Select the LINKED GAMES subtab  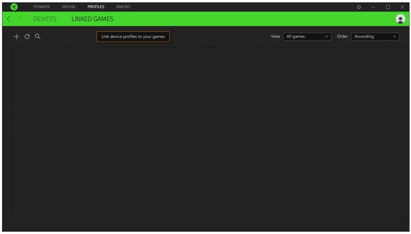(93, 19)
